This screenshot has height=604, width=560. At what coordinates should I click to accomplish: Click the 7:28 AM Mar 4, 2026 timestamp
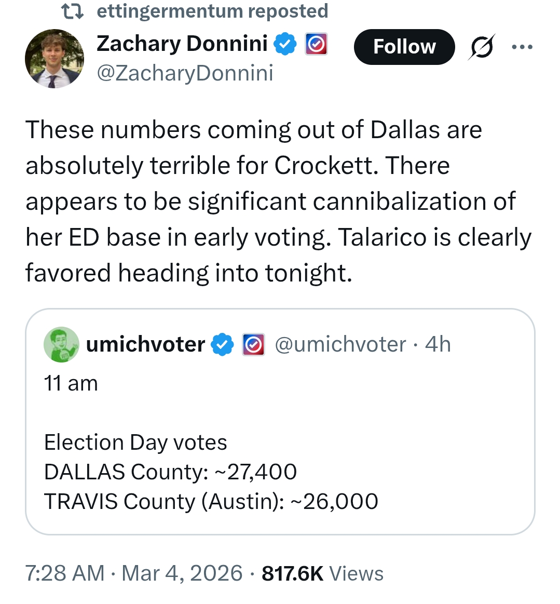pyautogui.click(x=133, y=573)
